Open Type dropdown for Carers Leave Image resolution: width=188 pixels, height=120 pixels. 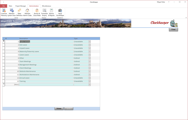point(89,55)
